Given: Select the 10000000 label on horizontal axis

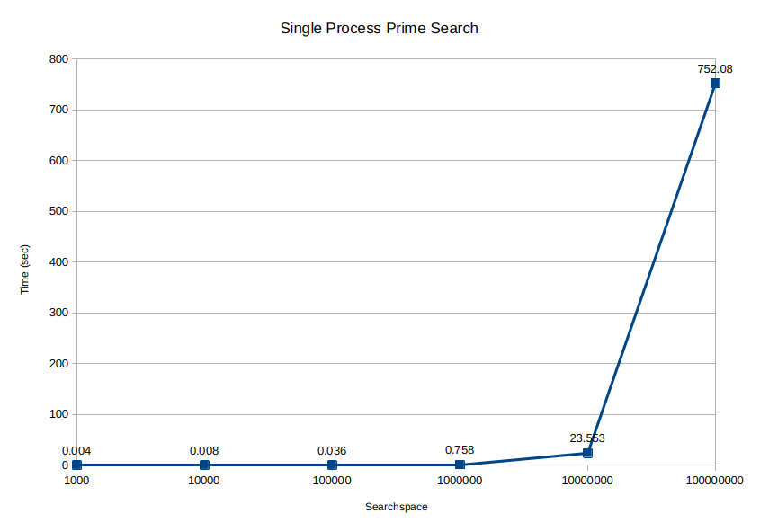Looking at the screenshot, I should (x=587, y=480).
